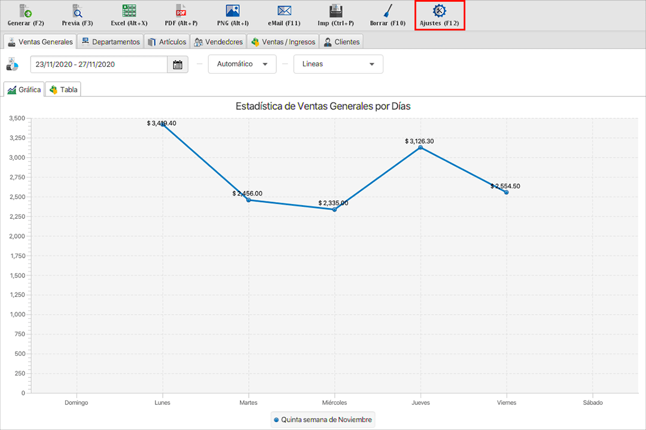Click the Quinta semana de Noviembre legend
Viewport: 646px width, 430px height.
click(x=323, y=420)
